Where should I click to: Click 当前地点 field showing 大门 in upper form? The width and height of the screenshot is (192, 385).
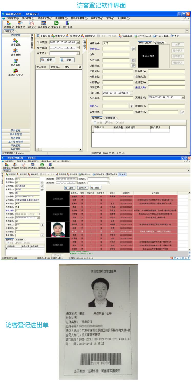click(x=116, y=43)
